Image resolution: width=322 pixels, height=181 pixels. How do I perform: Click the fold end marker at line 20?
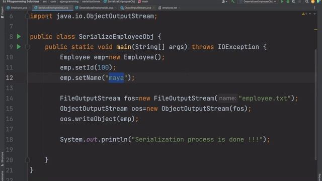[x=27, y=160]
